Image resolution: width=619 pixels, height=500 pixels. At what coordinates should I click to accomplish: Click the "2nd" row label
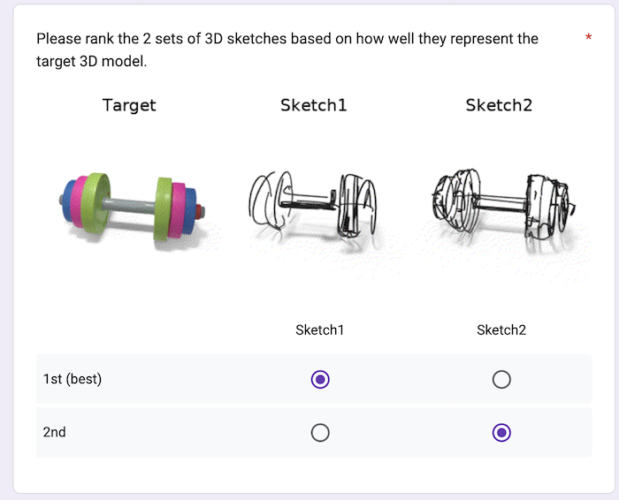pyautogui.click(x=55, y=433)
